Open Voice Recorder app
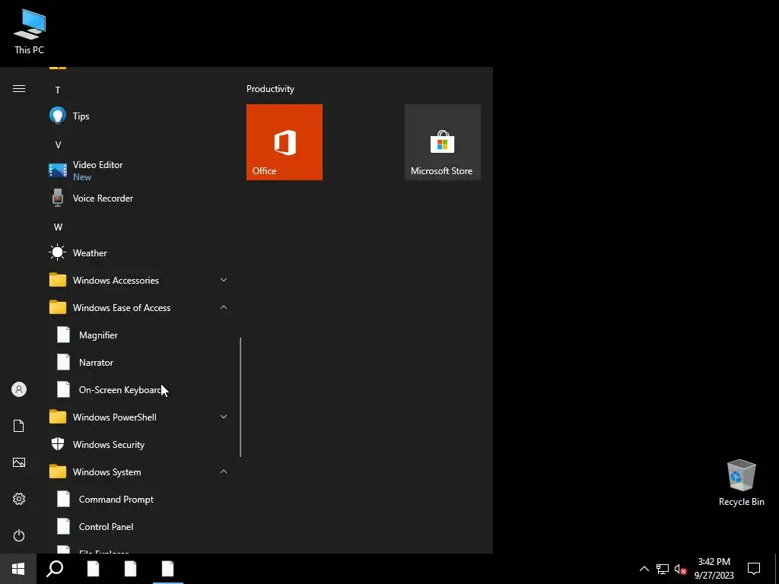This screenshot has height=584, width=779. (x=139, y=198)
